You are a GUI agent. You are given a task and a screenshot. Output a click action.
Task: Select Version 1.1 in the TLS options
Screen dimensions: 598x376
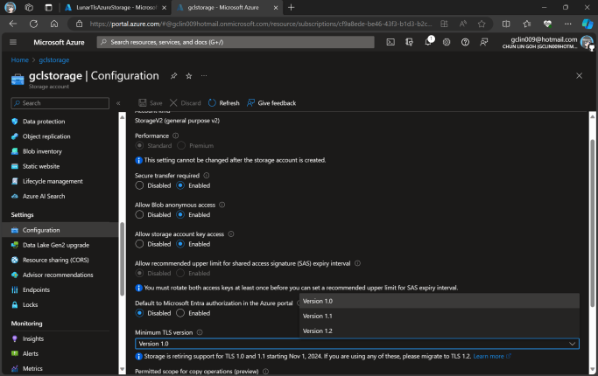click(318, 316)
